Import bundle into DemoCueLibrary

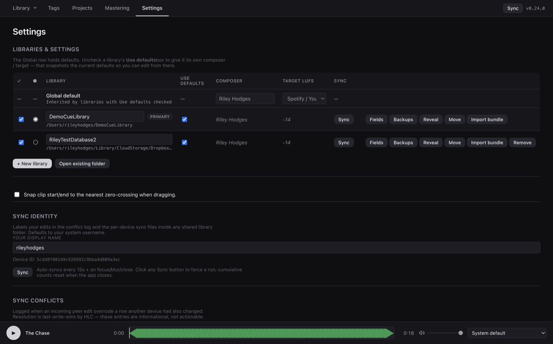pyautogui.click(x=487, y=120)
